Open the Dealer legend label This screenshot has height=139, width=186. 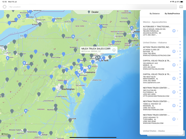point(95,12)
